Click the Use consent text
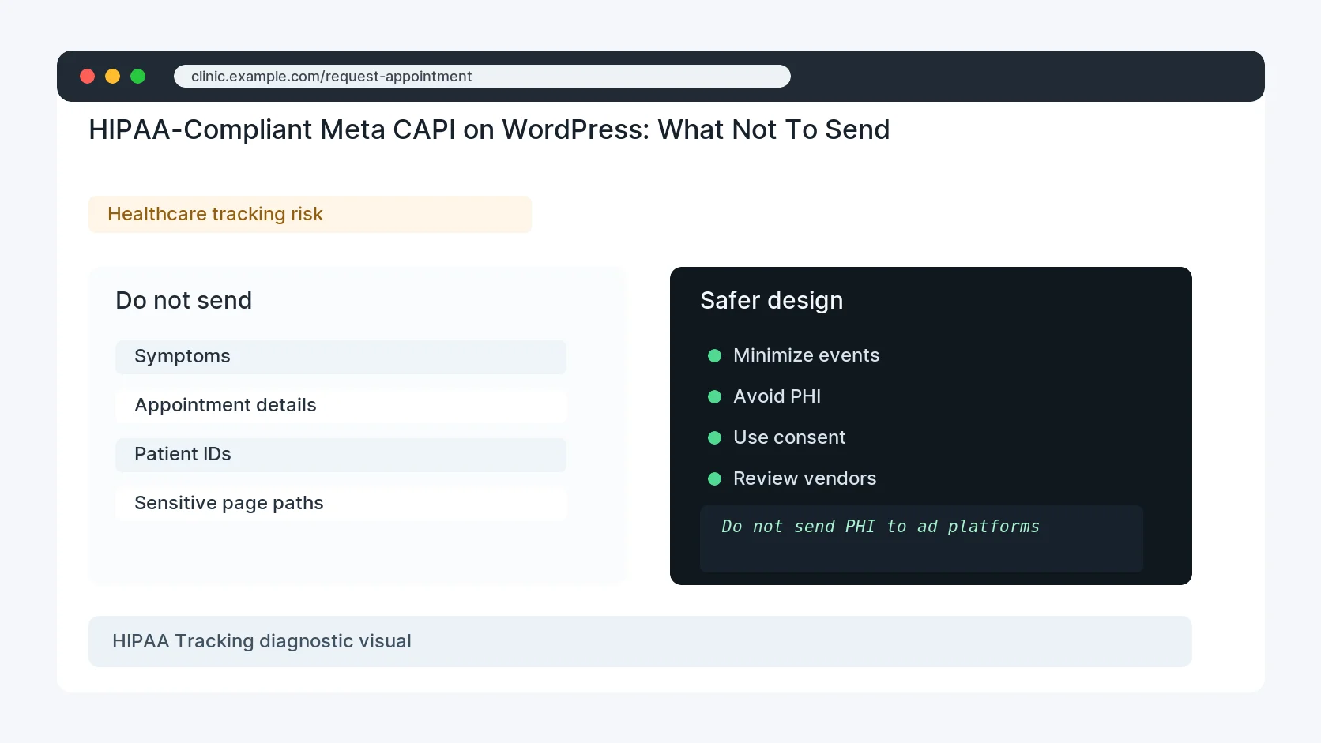 (789, 438)
